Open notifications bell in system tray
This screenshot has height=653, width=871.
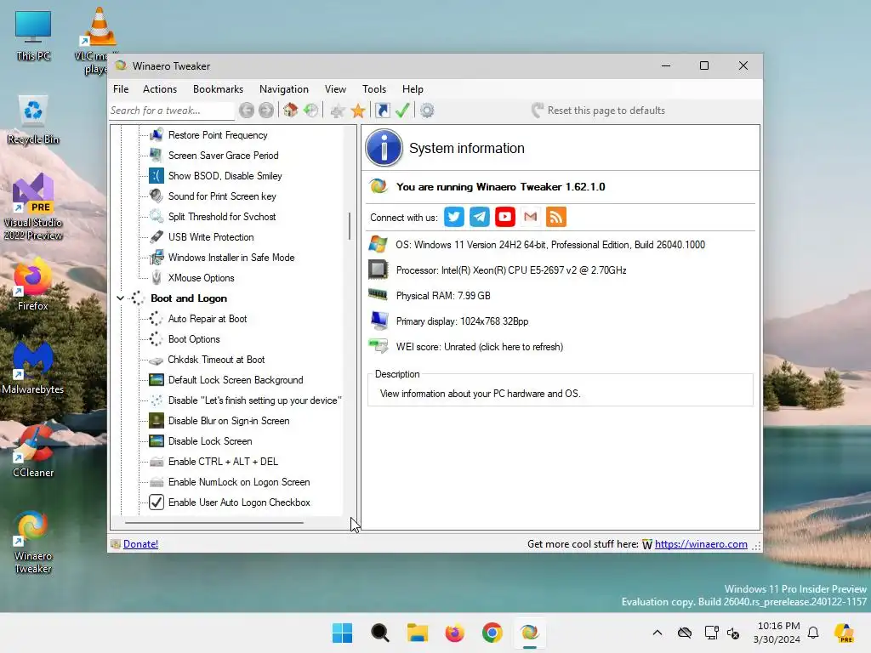pos(813,633)
